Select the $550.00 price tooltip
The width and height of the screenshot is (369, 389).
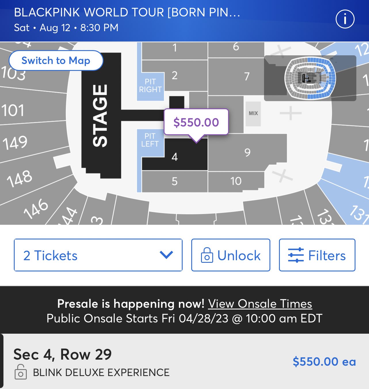(196, 122)
